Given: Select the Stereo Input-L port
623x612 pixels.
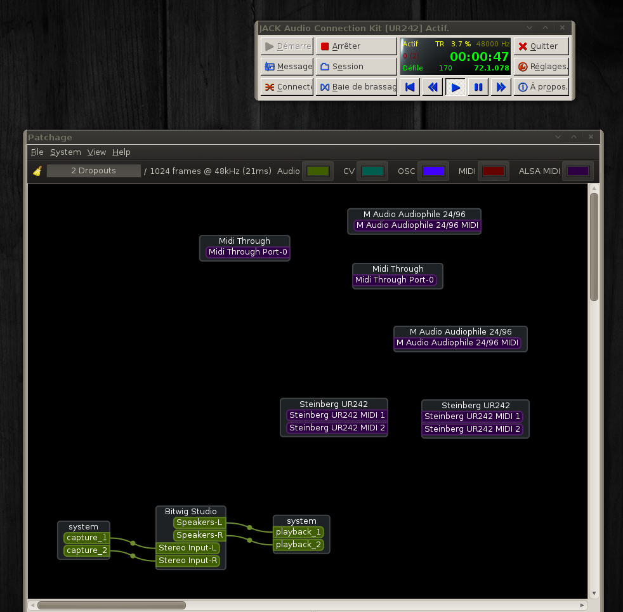Looking at the screenshot, I should pos(188,548).
